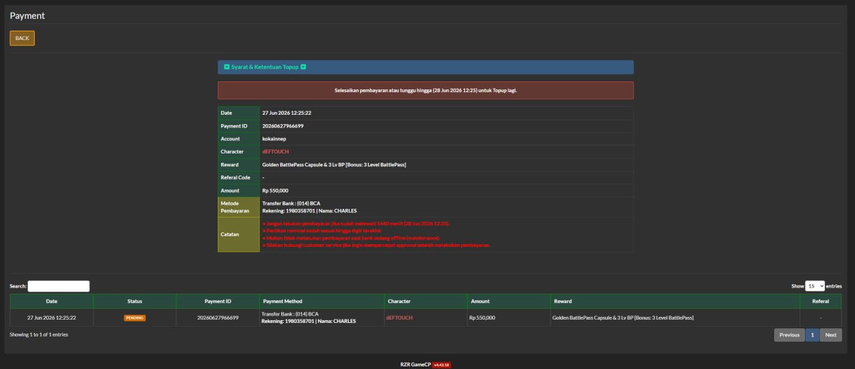Viewport: 855px width, 369px height.
Task: Click the red payment completion alert banner
Action: tap(425, 90)
